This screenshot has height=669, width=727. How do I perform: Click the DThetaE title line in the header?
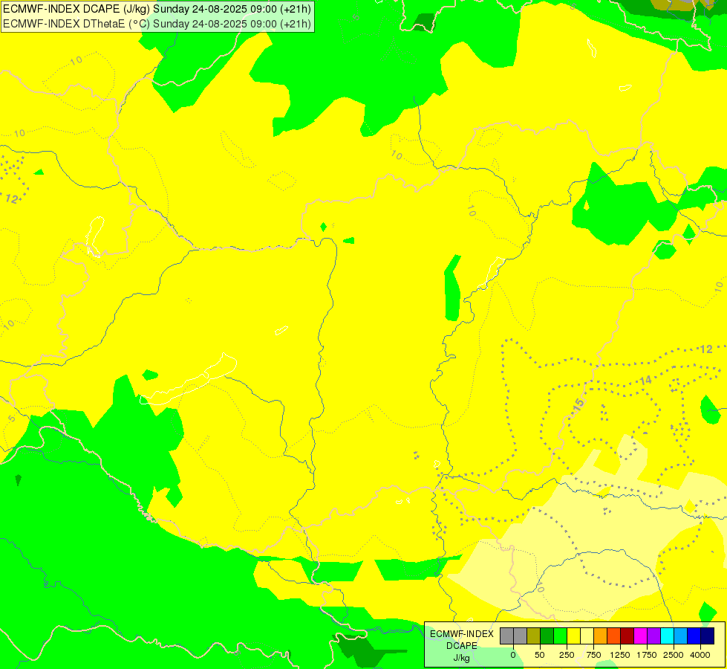(157, 24)
